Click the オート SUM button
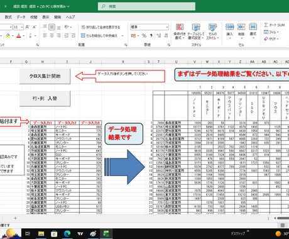Viewport: 289px width, 239px height. 274,25
